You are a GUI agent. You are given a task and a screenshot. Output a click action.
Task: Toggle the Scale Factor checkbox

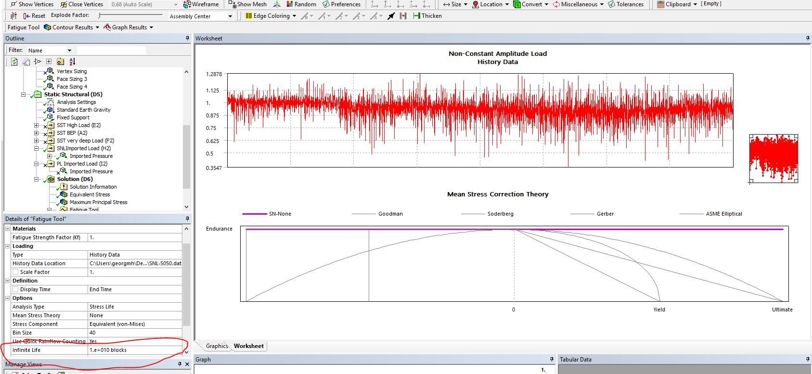pyautogui.click(x=15, y=272)
